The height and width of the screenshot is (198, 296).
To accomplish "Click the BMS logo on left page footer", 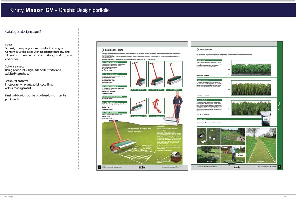I will 142,168.
